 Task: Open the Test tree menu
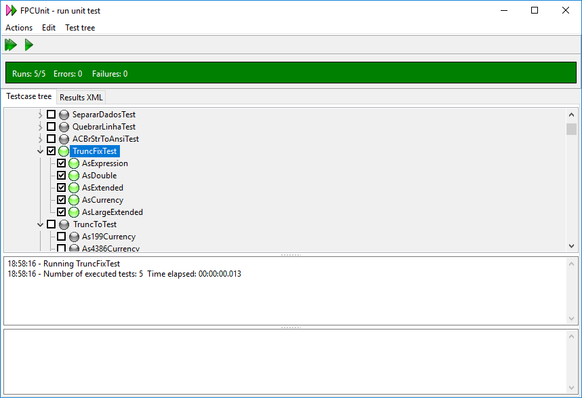click(80, 28)
